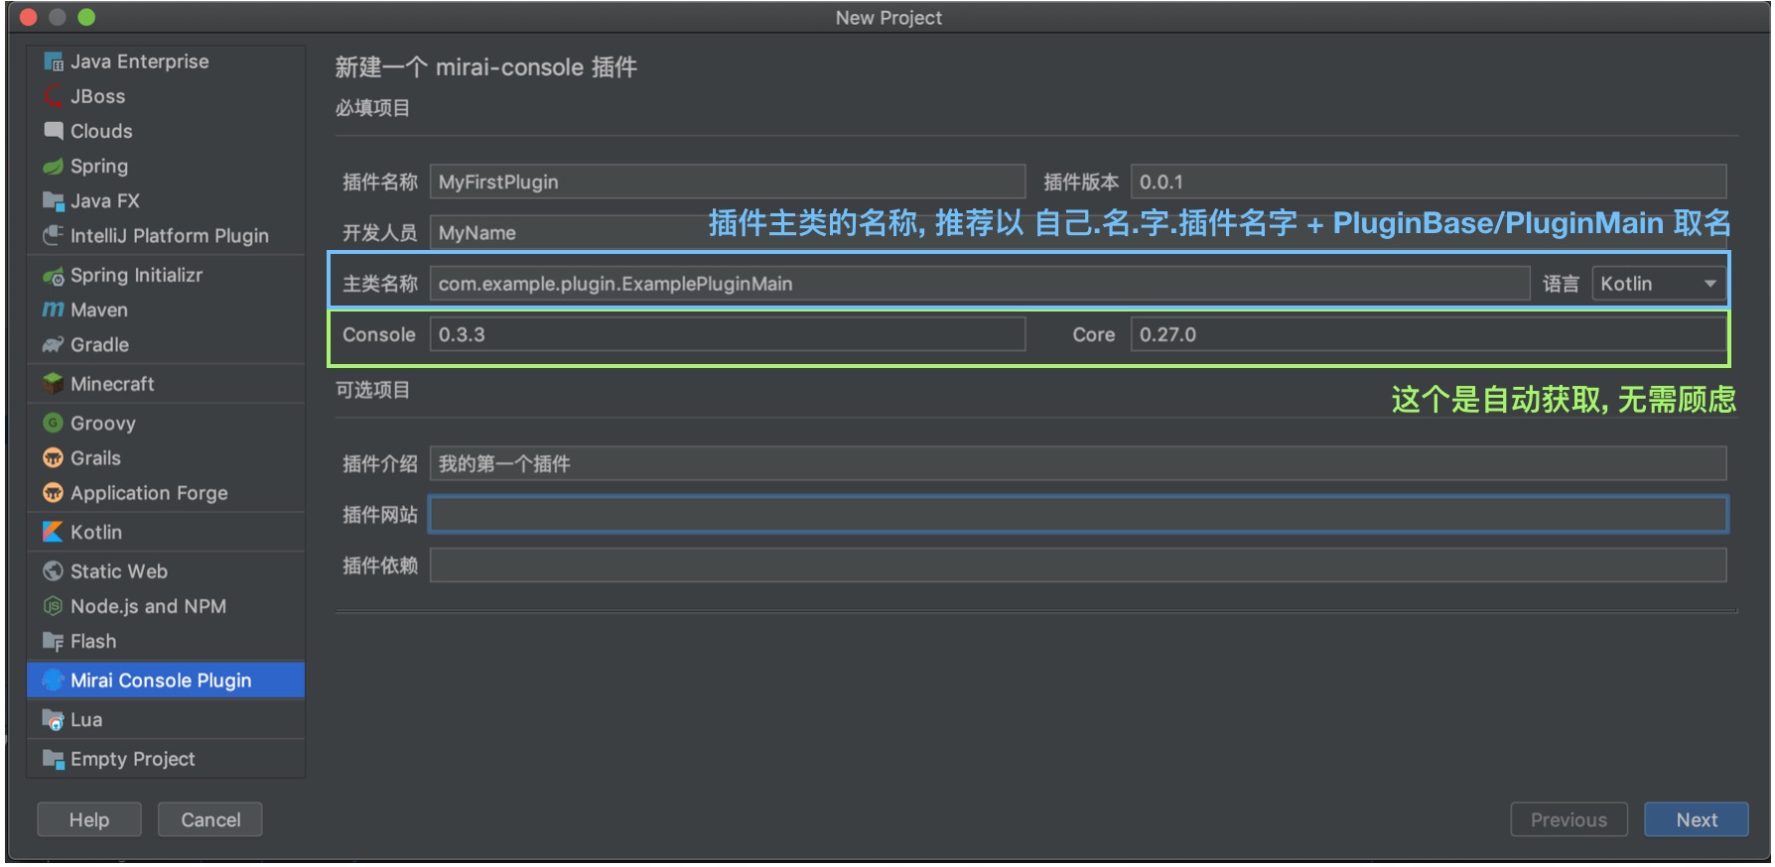Click the Groovy project icon
Screen dimensions: 1775x867
(x=53, y=424)
